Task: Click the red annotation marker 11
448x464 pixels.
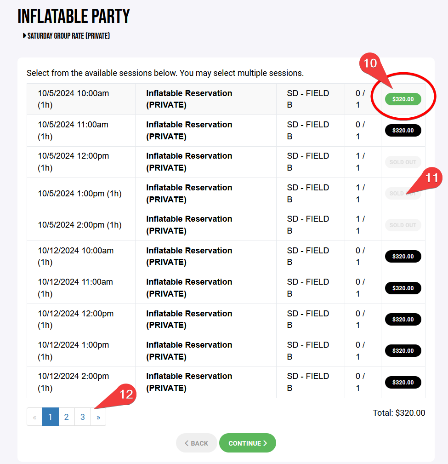Action: tap(431, 178)
